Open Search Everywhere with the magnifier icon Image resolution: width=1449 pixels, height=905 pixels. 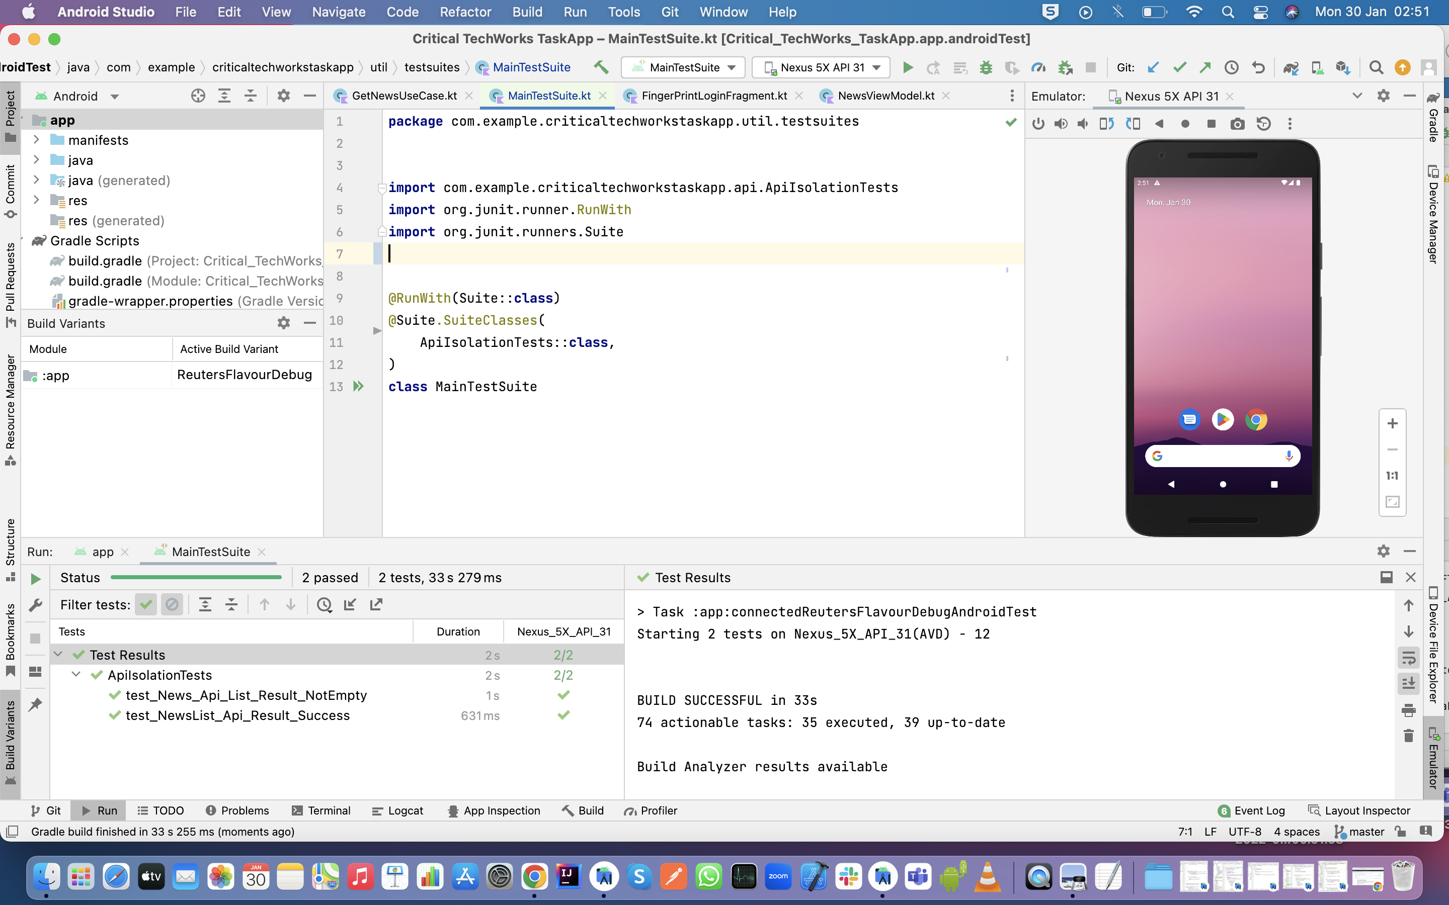[x=1377, y=67]
